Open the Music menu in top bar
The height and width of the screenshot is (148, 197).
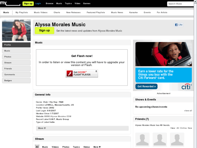59,4
